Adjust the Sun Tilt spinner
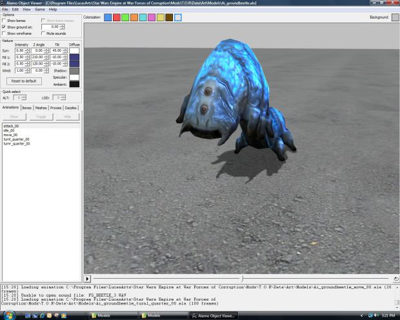400x320 pixels. click(x=59, y=50)
